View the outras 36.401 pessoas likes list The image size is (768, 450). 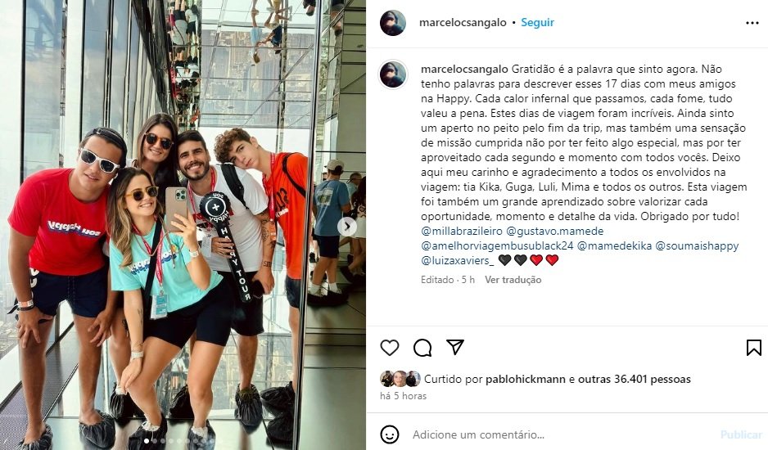(635, 379)
